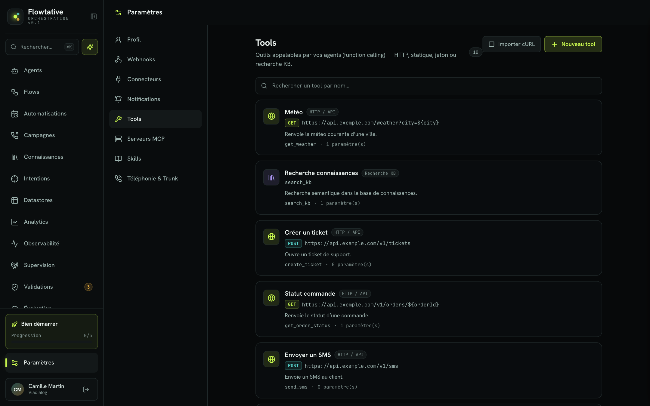Click the tool count badge 10
The width and height of the screenshot is (650, 406).
[x=475, y=52]
